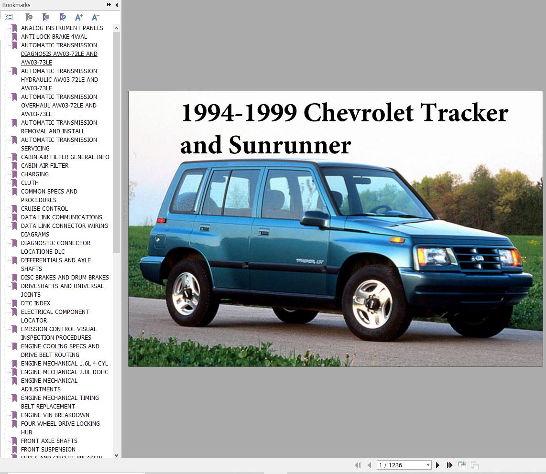Go to the previous page
This screenshot has width=546, height=474.
pos(370,465)
